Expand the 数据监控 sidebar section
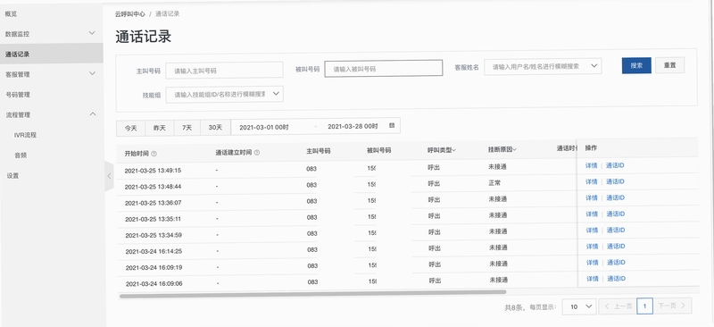This screenshot has height=327, width=714. pos(92,33)
